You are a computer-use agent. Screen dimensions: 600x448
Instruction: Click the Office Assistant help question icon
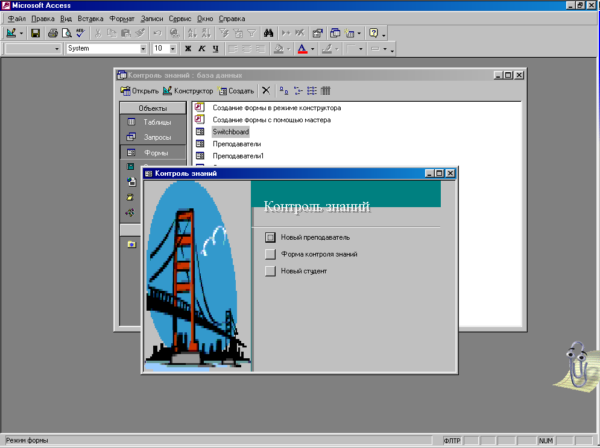pyautogui.click(x=373, y=33)
